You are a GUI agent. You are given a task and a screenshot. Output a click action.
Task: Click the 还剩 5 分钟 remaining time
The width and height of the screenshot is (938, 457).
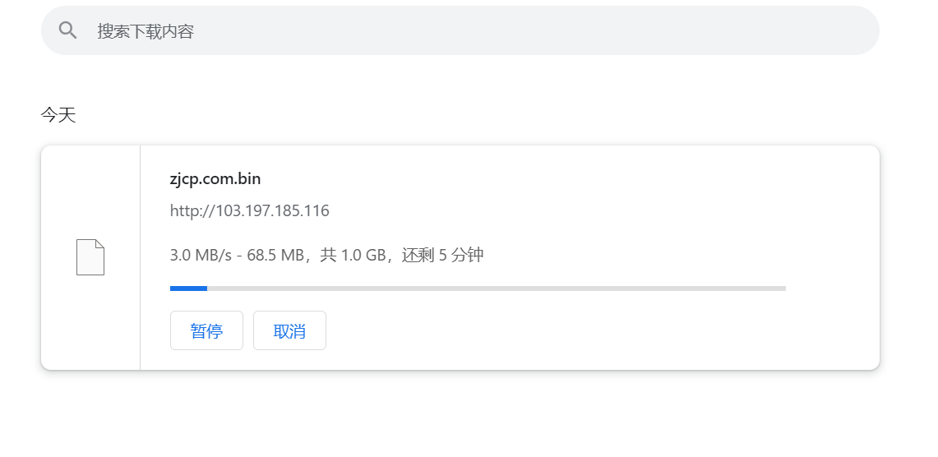pos(442,256)
